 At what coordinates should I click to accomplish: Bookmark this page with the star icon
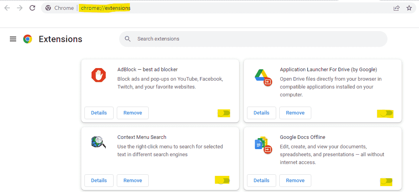pyautogui.click(x=409, y=8)
